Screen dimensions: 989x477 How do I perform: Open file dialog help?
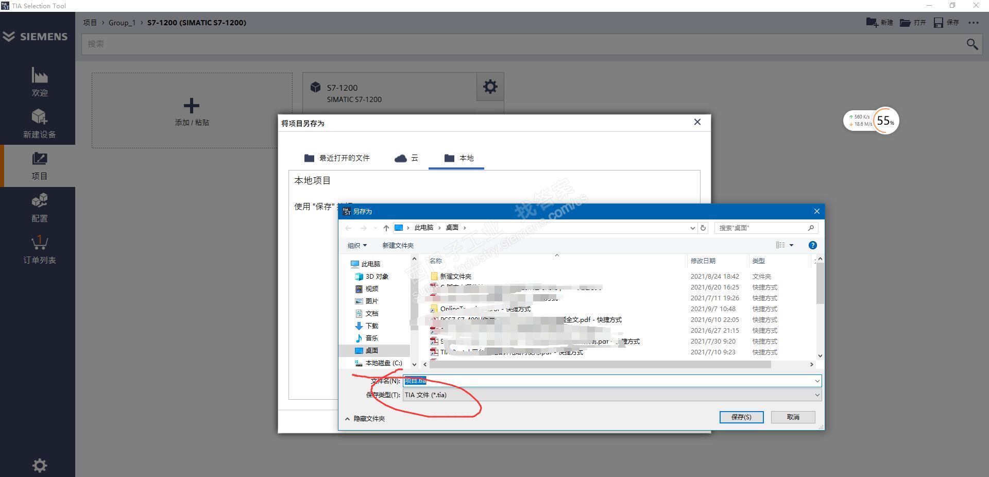[x=812, y=245]
